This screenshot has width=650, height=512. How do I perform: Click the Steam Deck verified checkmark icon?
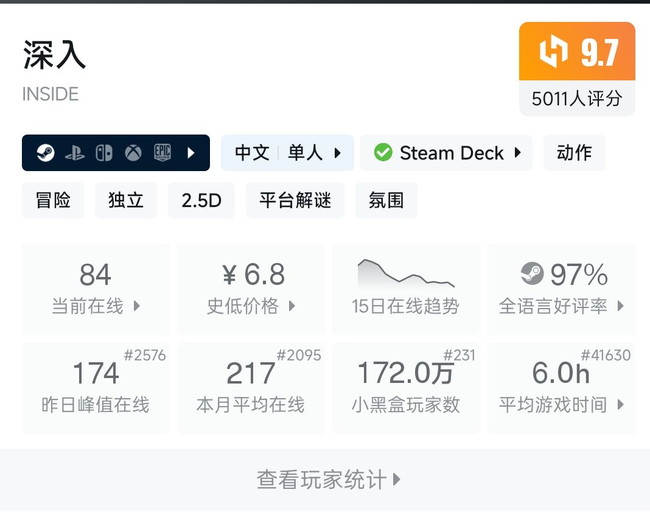383,153
